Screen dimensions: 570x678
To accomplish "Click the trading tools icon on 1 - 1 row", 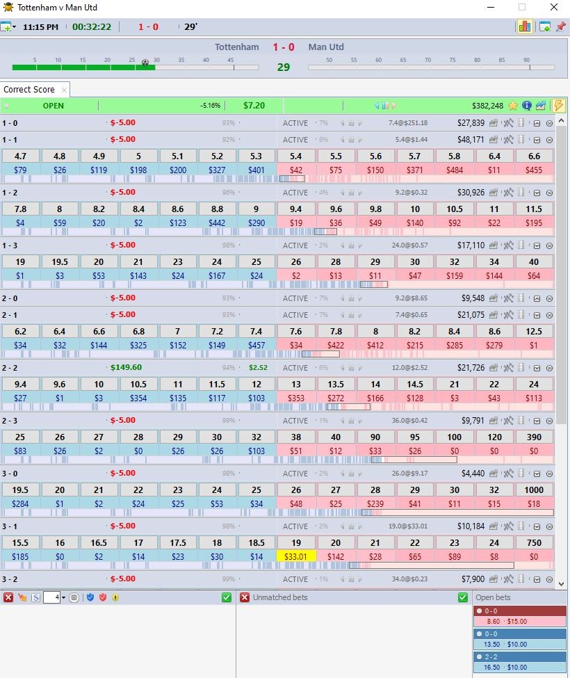I will tap(508, 140).
